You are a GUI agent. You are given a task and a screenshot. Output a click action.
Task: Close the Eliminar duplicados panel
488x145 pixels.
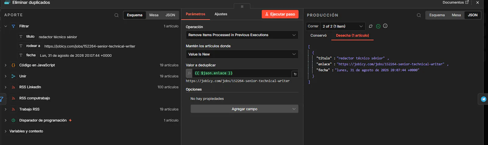[x=478, y=2]
